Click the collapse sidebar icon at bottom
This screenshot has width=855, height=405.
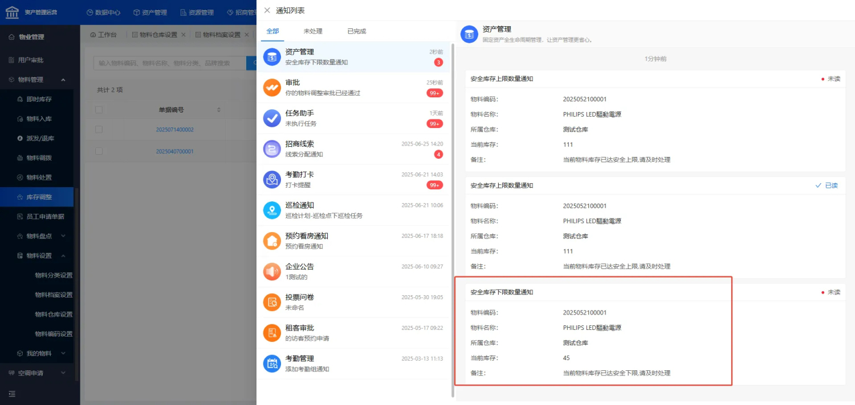click(x=12, y=394)
